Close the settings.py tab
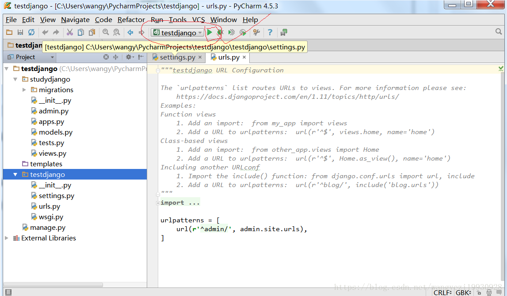 (x=200, y=57)
